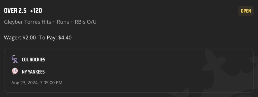Select the OPEN status badge
This screenshot has width=258, height=97.
[x=246, y=11]
